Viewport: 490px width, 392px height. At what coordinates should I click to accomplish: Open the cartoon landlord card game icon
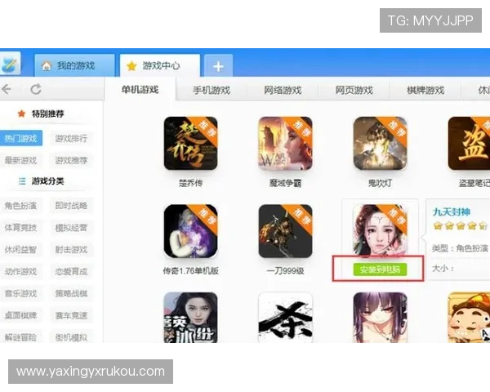(469, 318)
